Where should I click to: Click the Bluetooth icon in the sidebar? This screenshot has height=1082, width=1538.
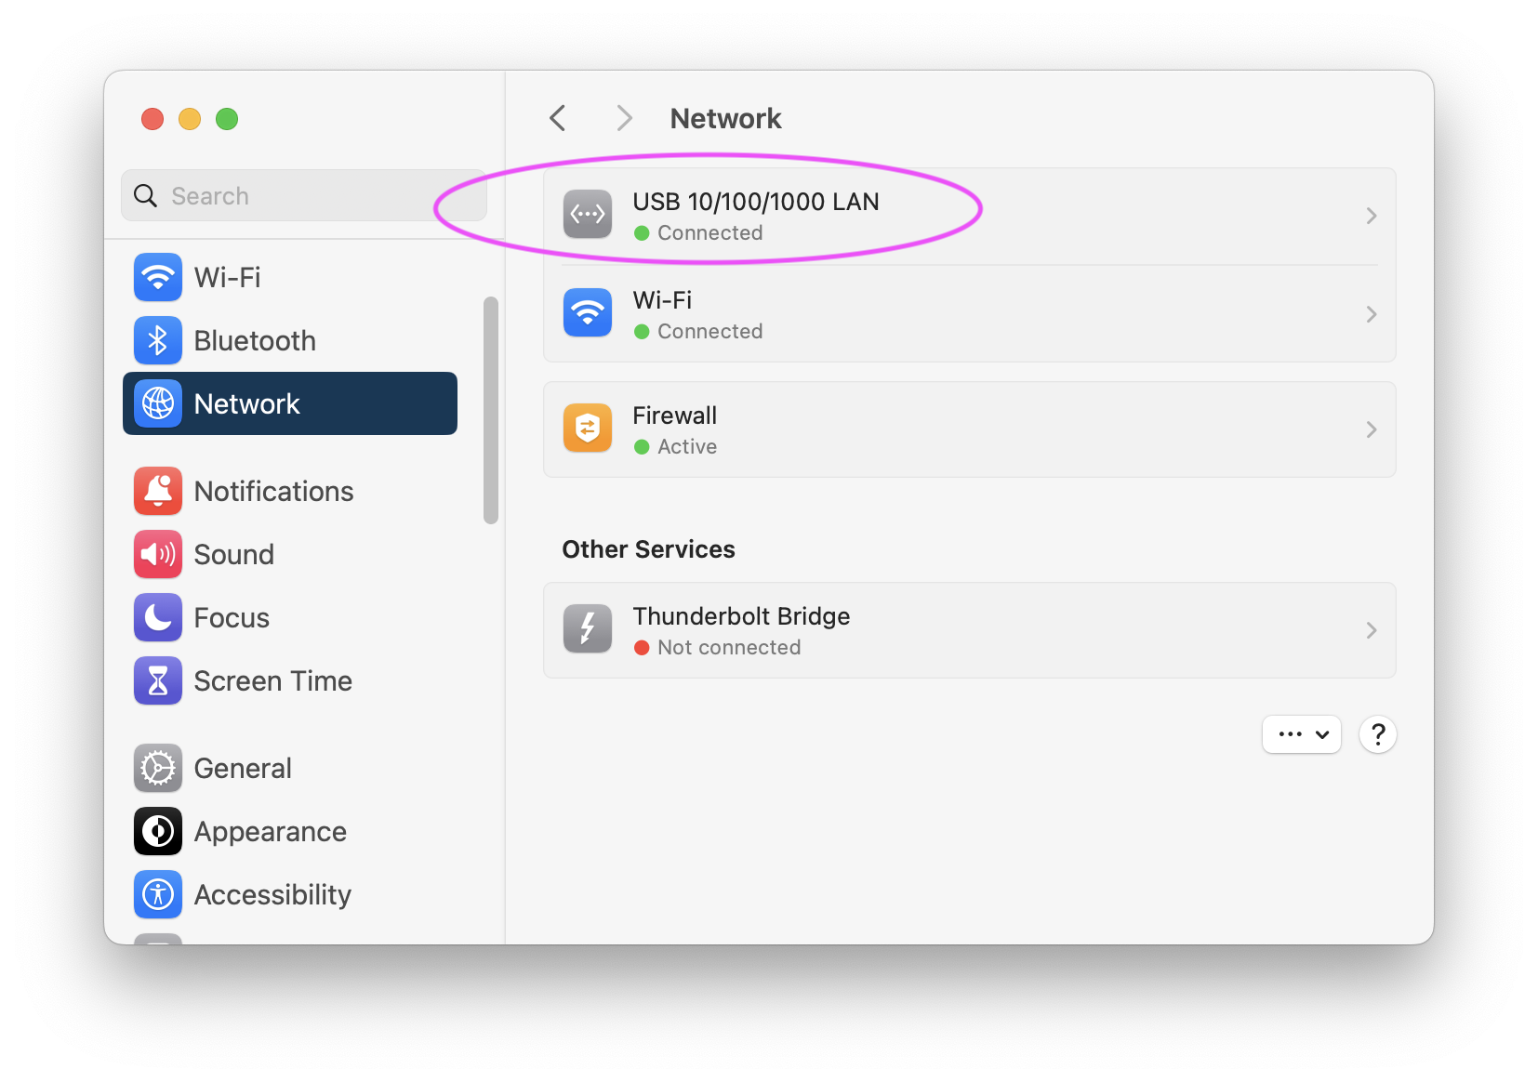158,340
